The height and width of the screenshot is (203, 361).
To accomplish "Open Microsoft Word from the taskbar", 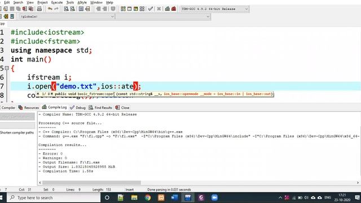I will [174, 198].
